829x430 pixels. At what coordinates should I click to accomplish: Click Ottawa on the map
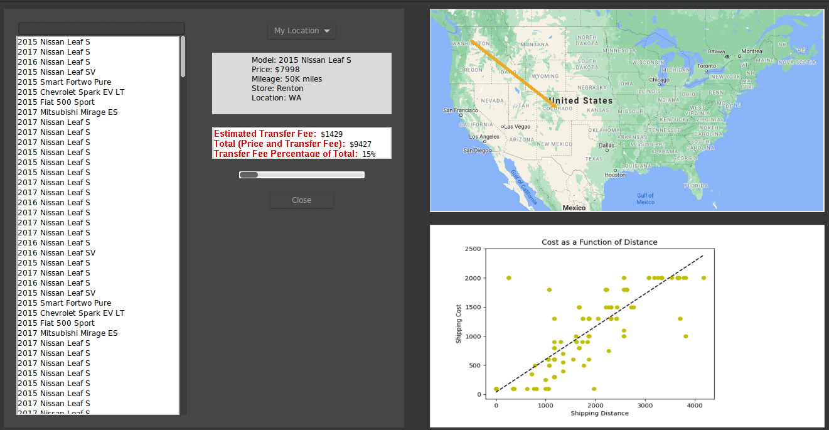(x=716, y=51)
